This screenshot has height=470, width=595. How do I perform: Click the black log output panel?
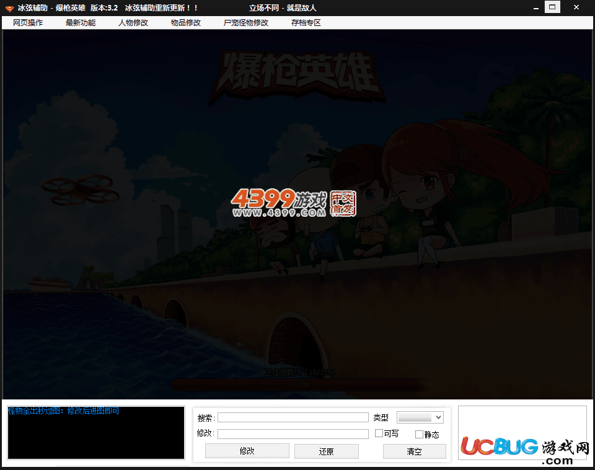[96, 433]
